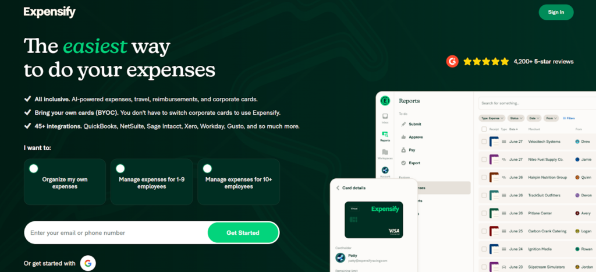This screenshot has height=272, width=596.
Task: Click the Sign In button
Action: point(555,12)
